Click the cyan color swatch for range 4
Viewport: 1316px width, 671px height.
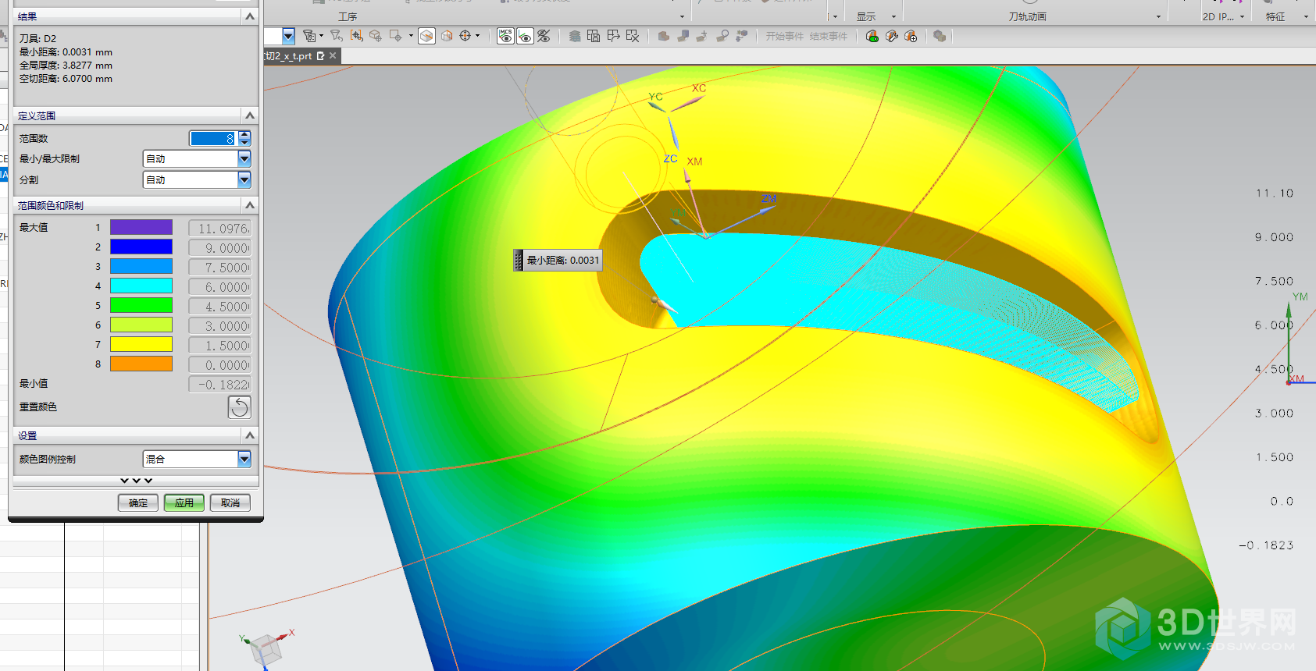(x=141, y=286)
